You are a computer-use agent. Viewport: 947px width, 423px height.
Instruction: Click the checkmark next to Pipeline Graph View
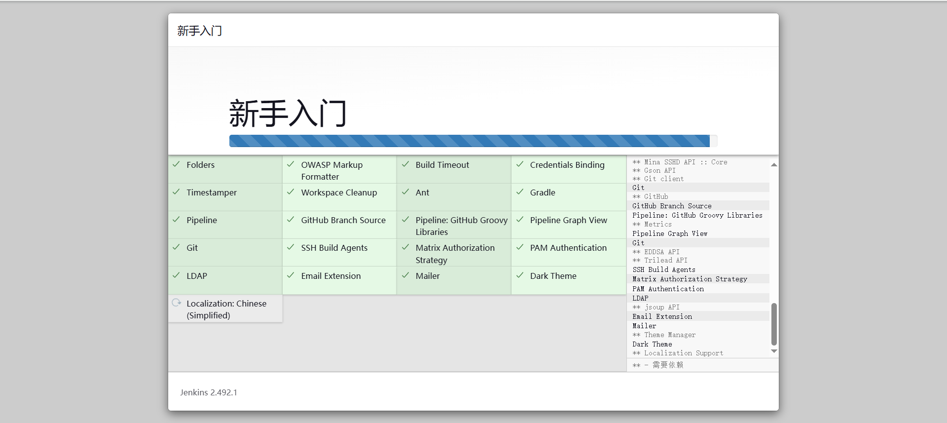tap(520, 220)
